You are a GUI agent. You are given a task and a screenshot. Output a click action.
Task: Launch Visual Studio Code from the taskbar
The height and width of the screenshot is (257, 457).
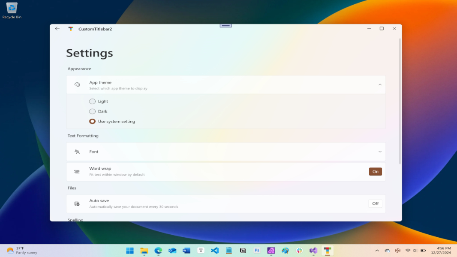pyautogui.click(x=214, y=250)
